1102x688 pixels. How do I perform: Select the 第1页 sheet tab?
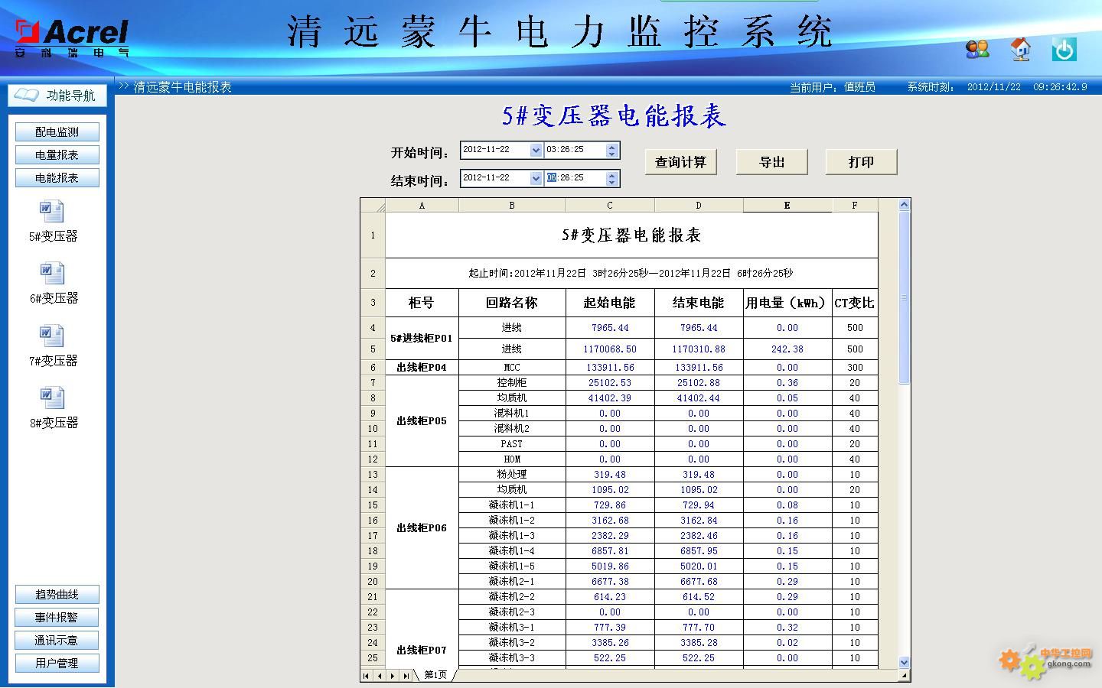click(x=435, y=675)
